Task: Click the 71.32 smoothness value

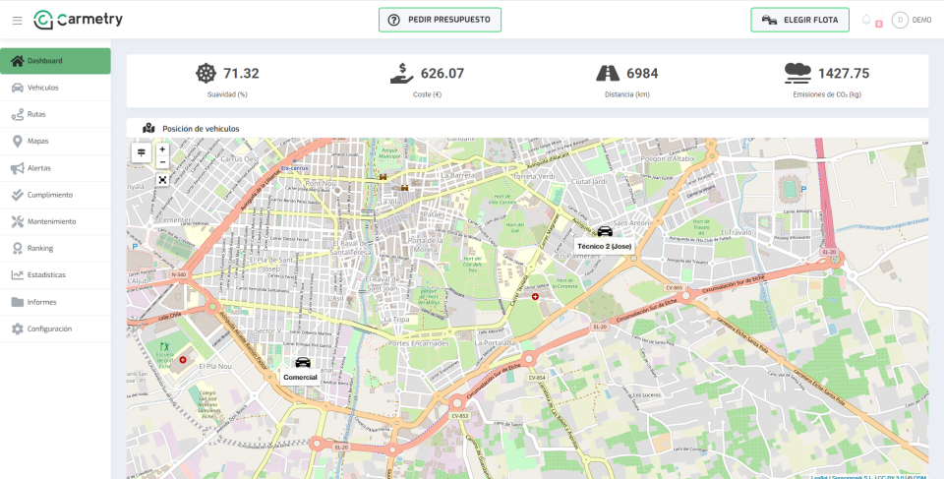Action: coord(241,74)
